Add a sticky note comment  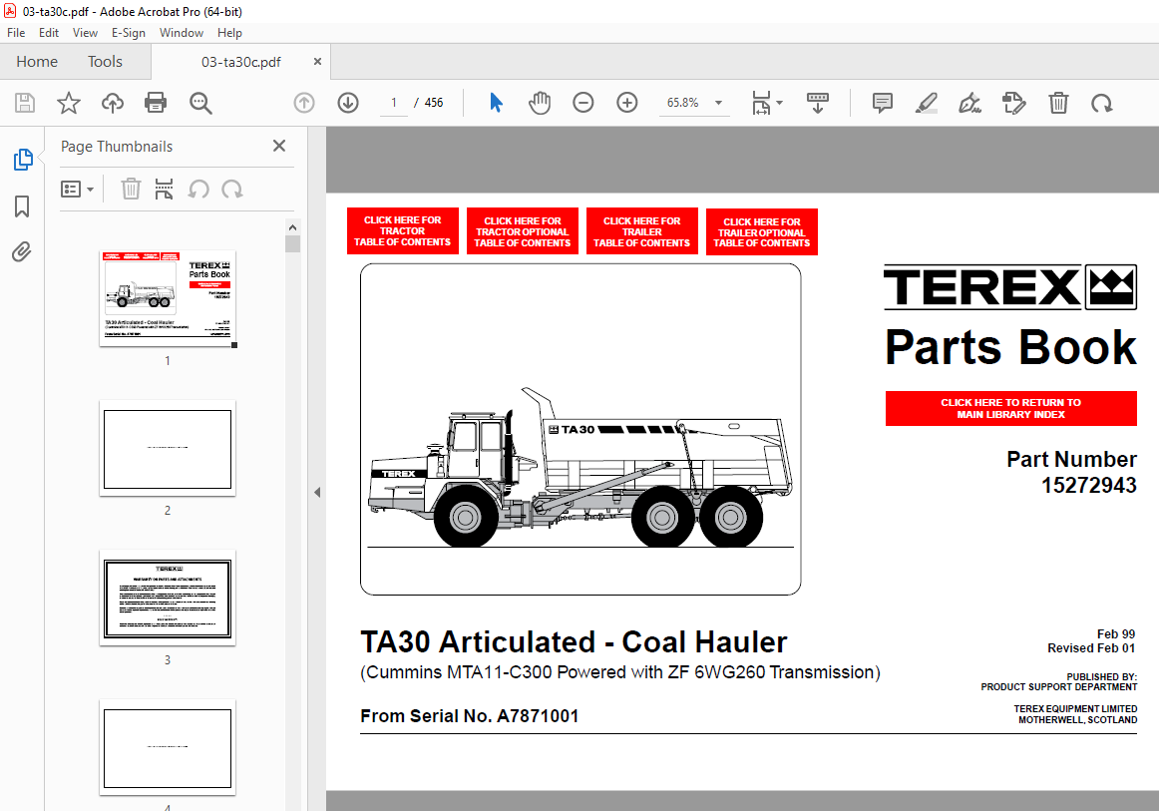[x=883, y=103]
